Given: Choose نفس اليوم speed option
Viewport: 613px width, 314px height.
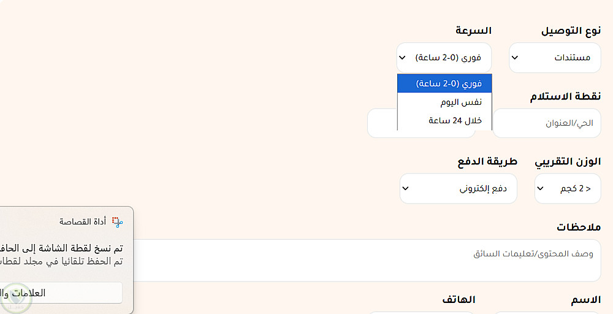Looking at the screenshot, I should (x=444, y=102).
